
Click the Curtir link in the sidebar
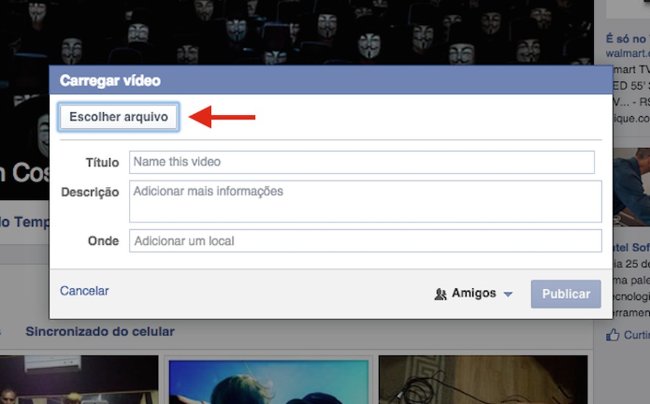coord(633,335)
